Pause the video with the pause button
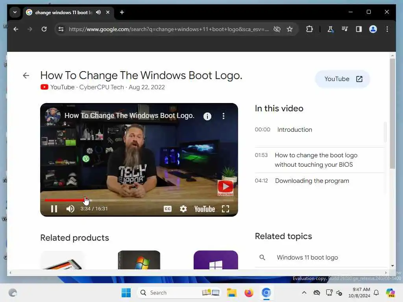Image resolution: width=403 pixels, height=302 pixels. tap(54, 209)
